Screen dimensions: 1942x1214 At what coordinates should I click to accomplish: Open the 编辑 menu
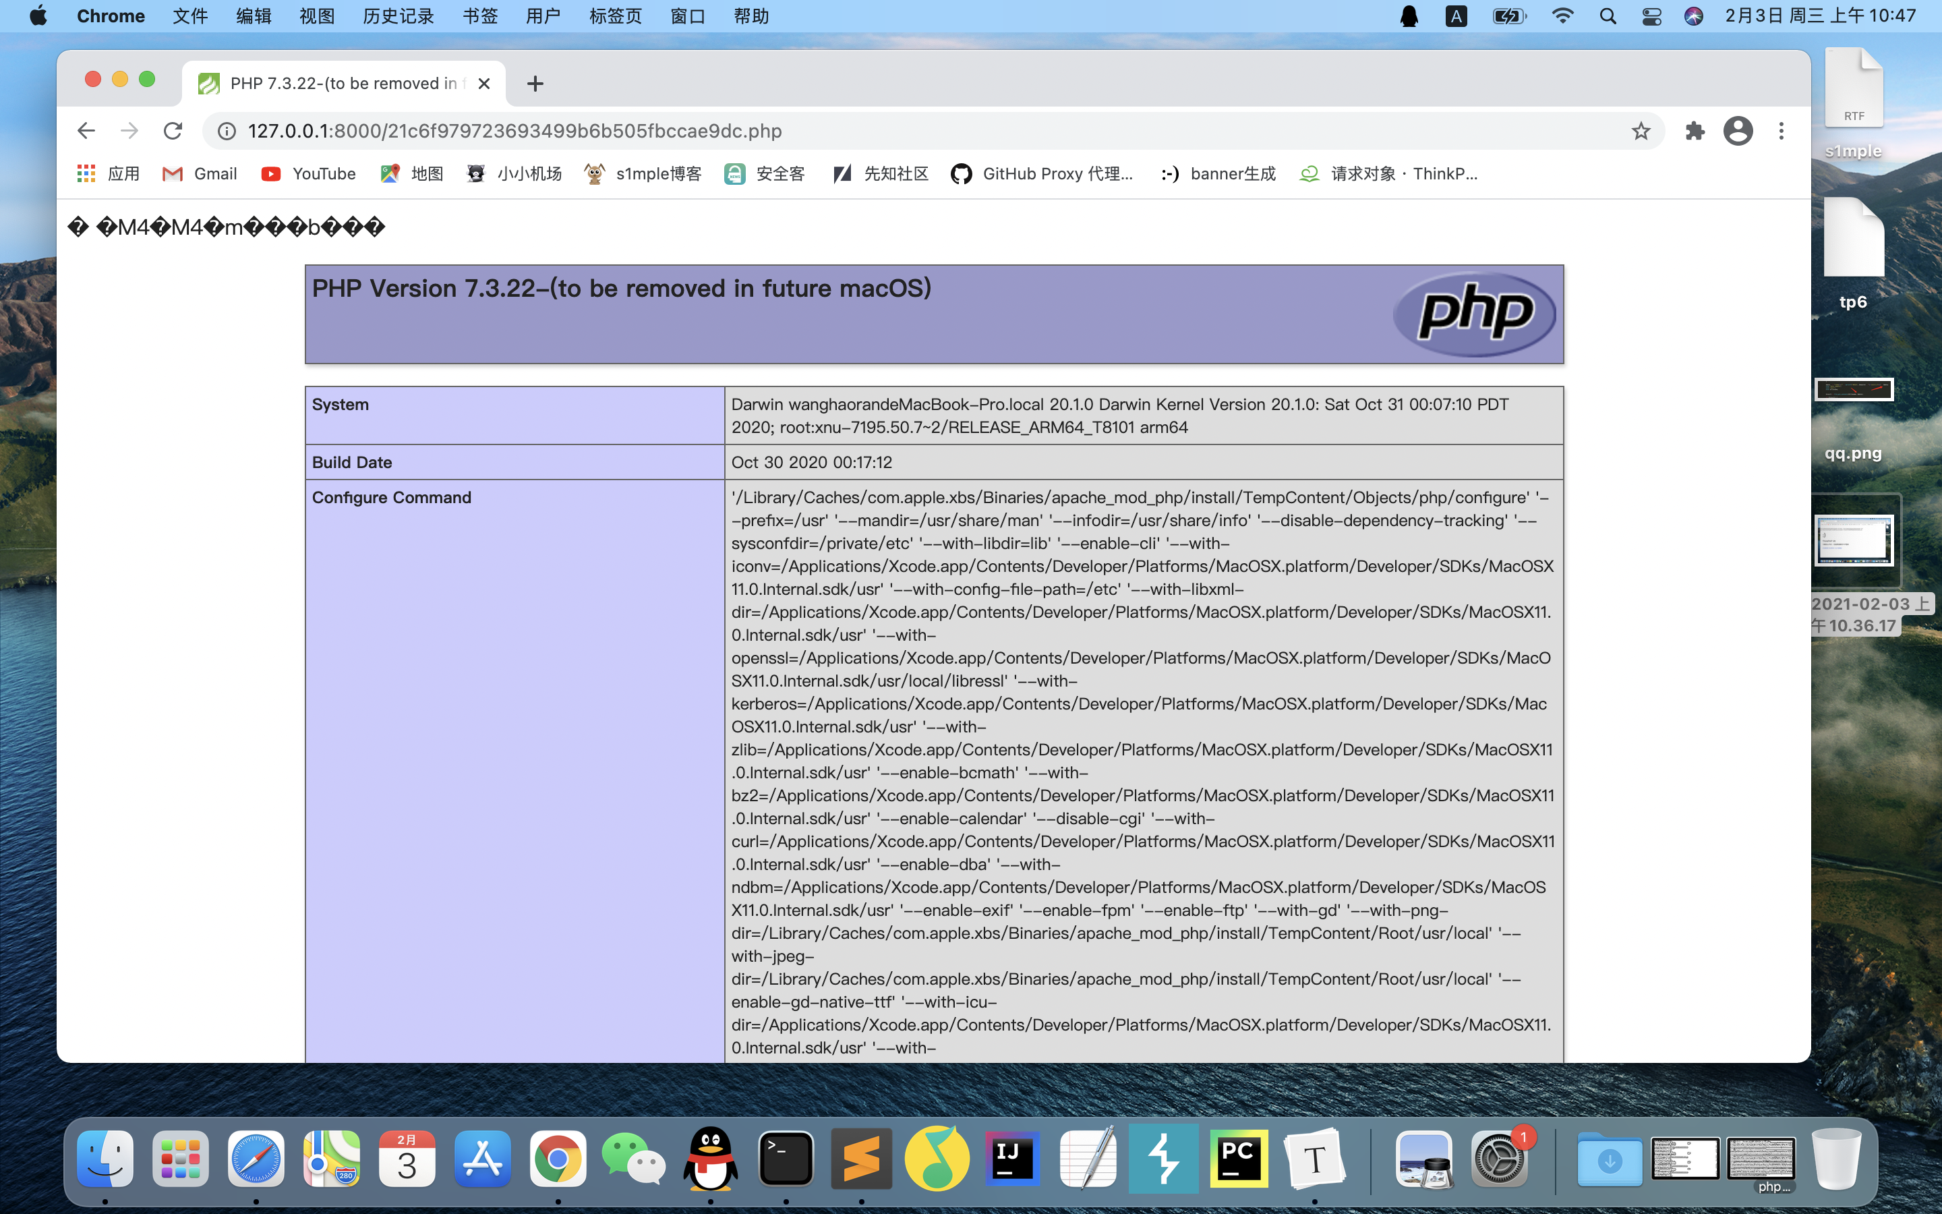(254, 16)
